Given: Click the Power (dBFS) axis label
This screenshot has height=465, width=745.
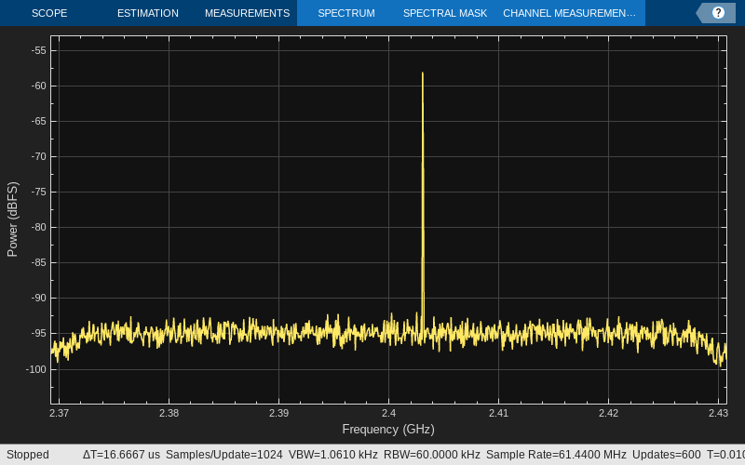Looking at the screenshot, I should tap(12, 219).
